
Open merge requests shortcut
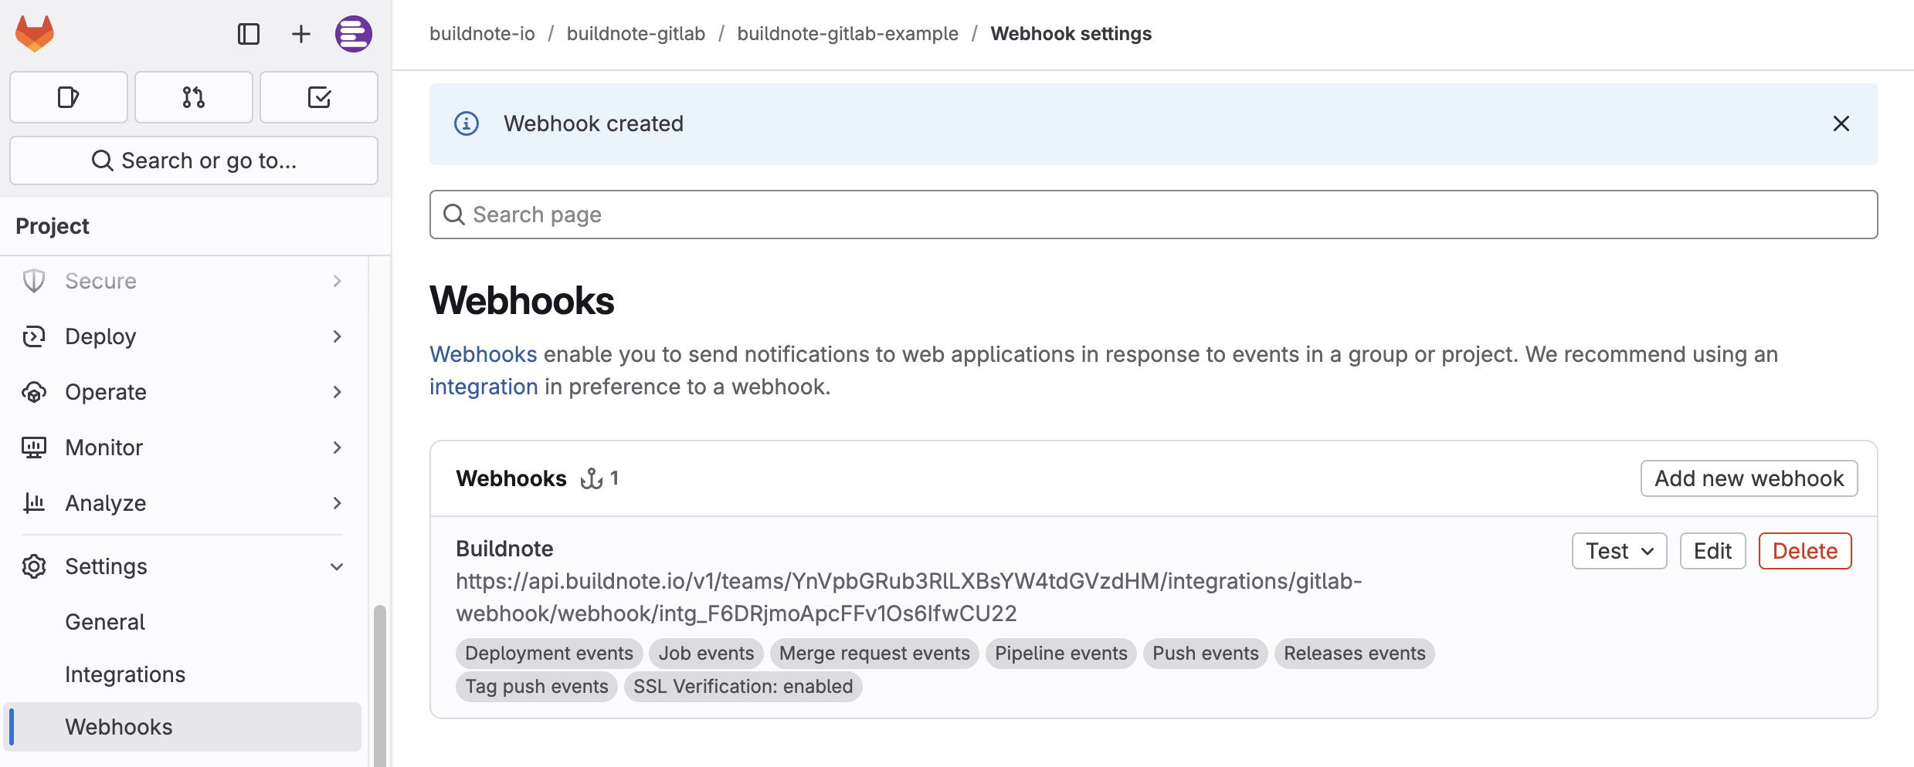tap(194, 97)
